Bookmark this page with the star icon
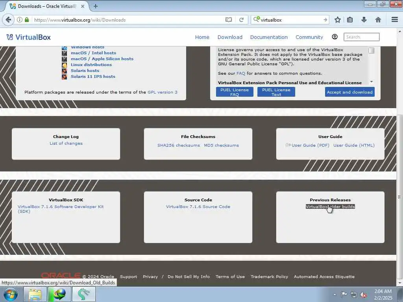 pyautogui.click(x=337, y=20)
